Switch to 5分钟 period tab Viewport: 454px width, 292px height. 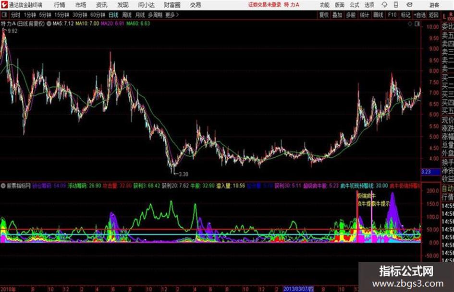coord(45,15)
